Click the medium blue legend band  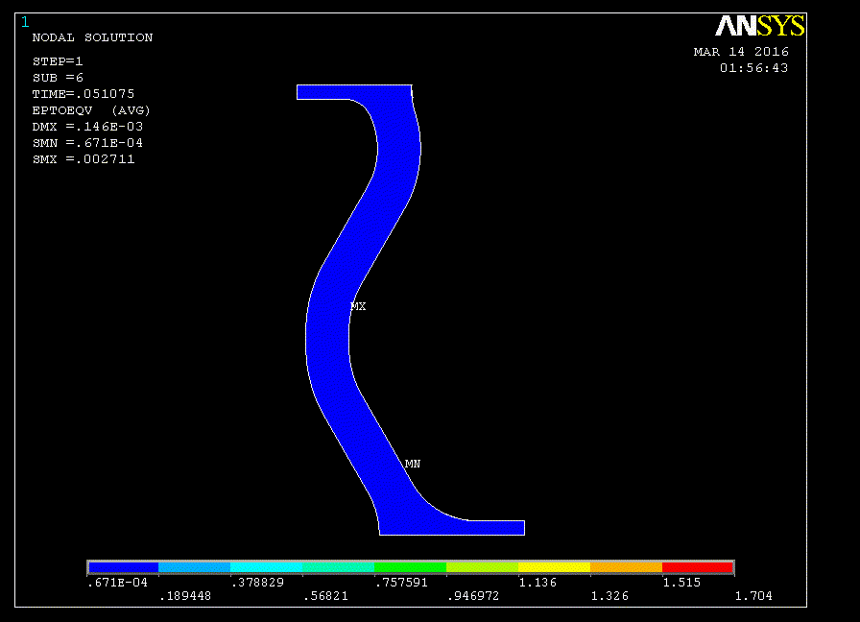click(x=194, y=567)
